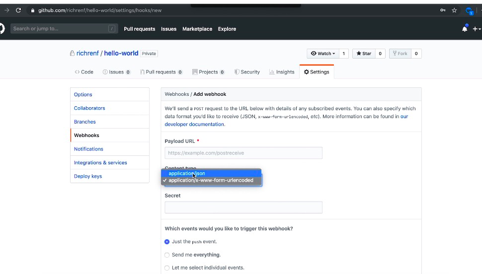Open the plus create-new menu
Screen dimensions: 482x274
(477, 29)
